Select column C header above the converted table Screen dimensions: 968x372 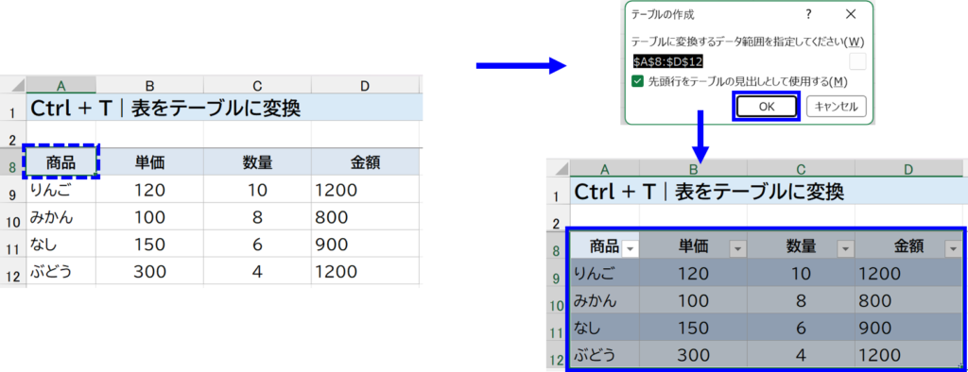802,168
